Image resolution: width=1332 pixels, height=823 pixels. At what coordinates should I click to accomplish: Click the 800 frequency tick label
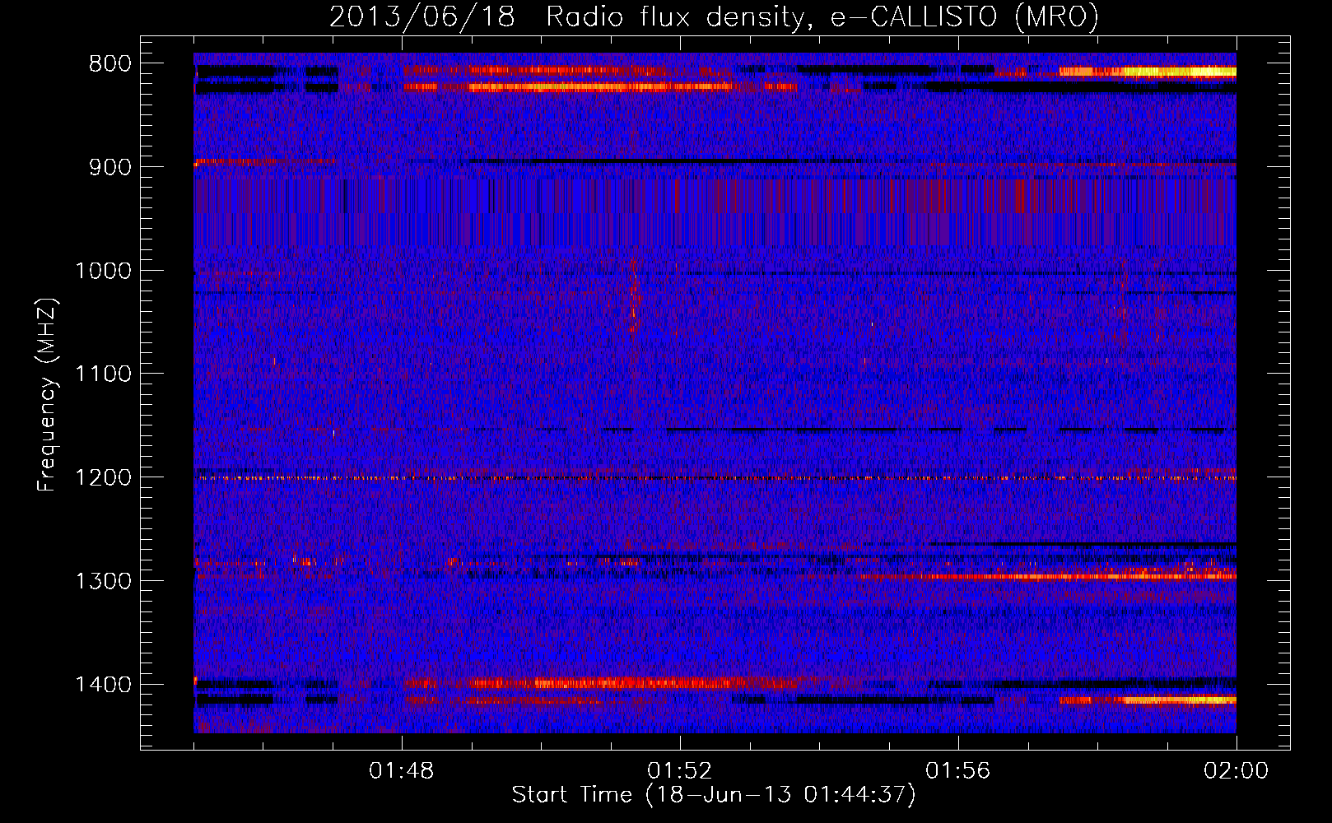pos(109,64)
